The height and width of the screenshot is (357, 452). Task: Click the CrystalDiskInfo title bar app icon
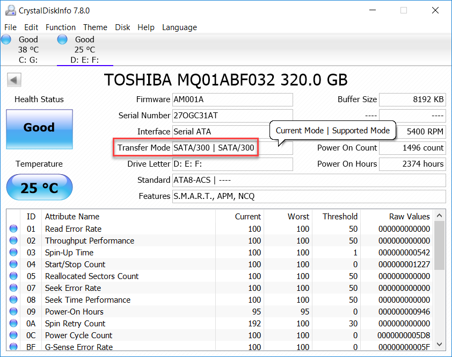10,10
